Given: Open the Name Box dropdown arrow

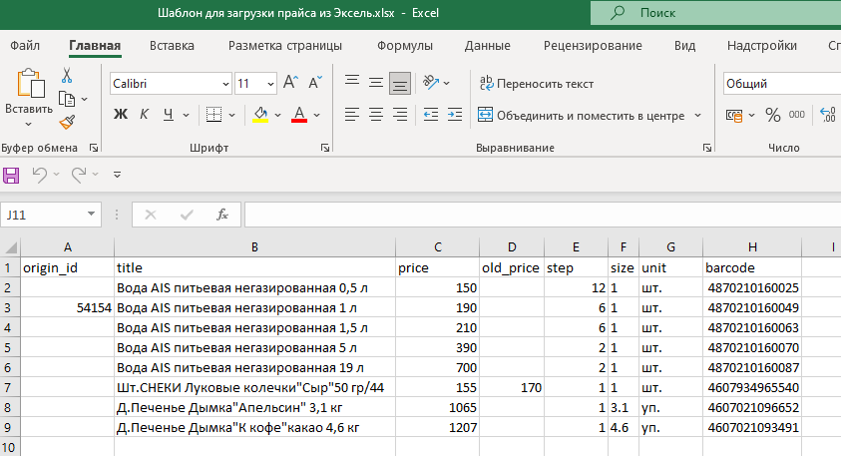Looking at the screenshot, I should tap(92, 214).
